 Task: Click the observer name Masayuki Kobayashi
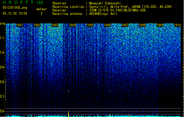pyautogui.click(x=105, y=3)
